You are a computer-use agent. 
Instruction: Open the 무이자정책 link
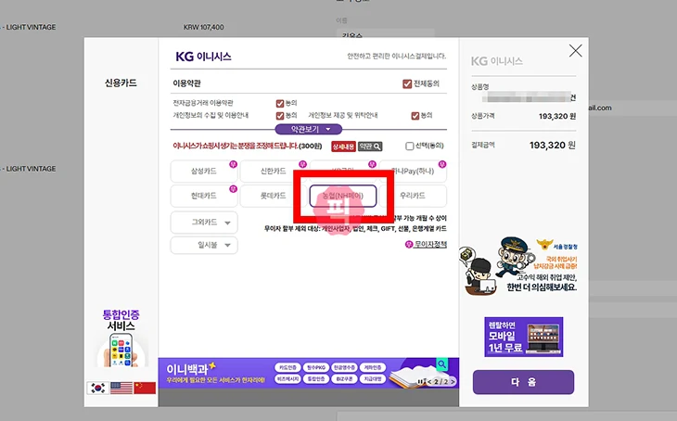430,245
